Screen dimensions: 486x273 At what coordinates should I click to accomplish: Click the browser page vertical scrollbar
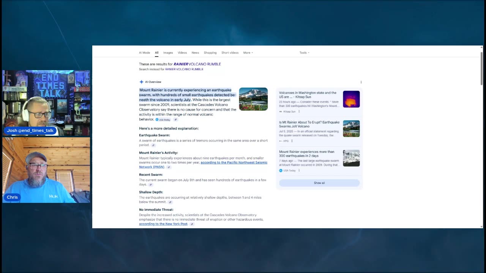click(481, 68)
